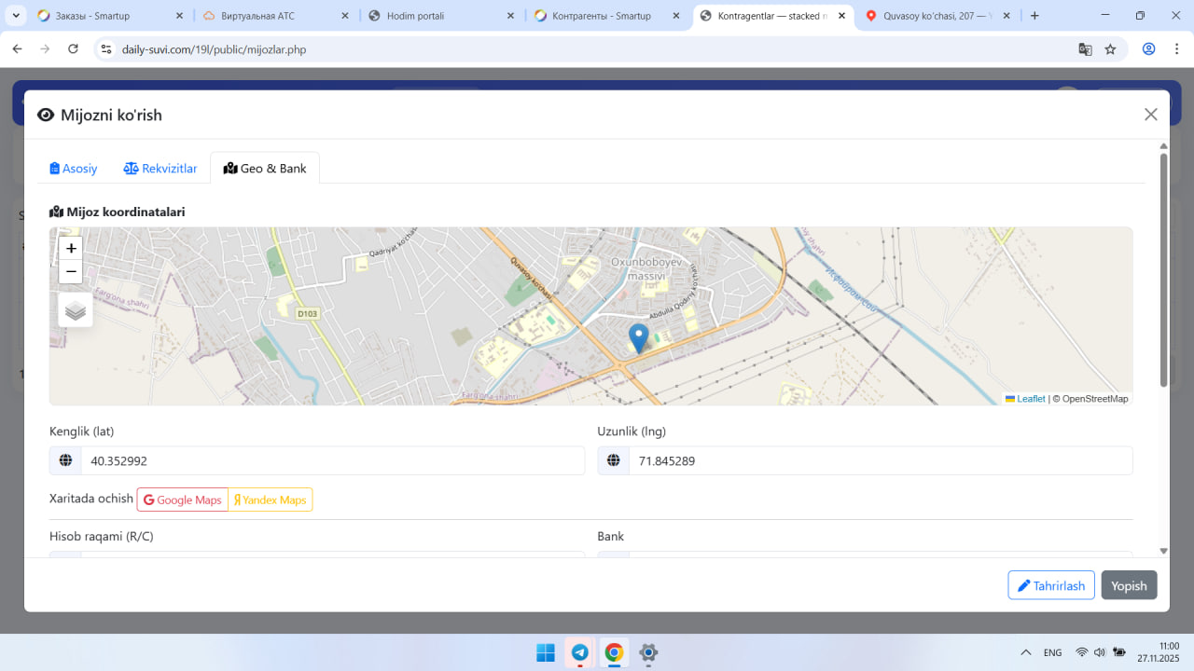Close the Mijozni ko'rish dialog with X
1194x671 pixels.
[x=1150, y=115]
